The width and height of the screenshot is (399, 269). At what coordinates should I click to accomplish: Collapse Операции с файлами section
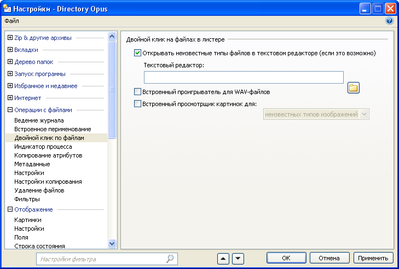[x=10, y=110]
